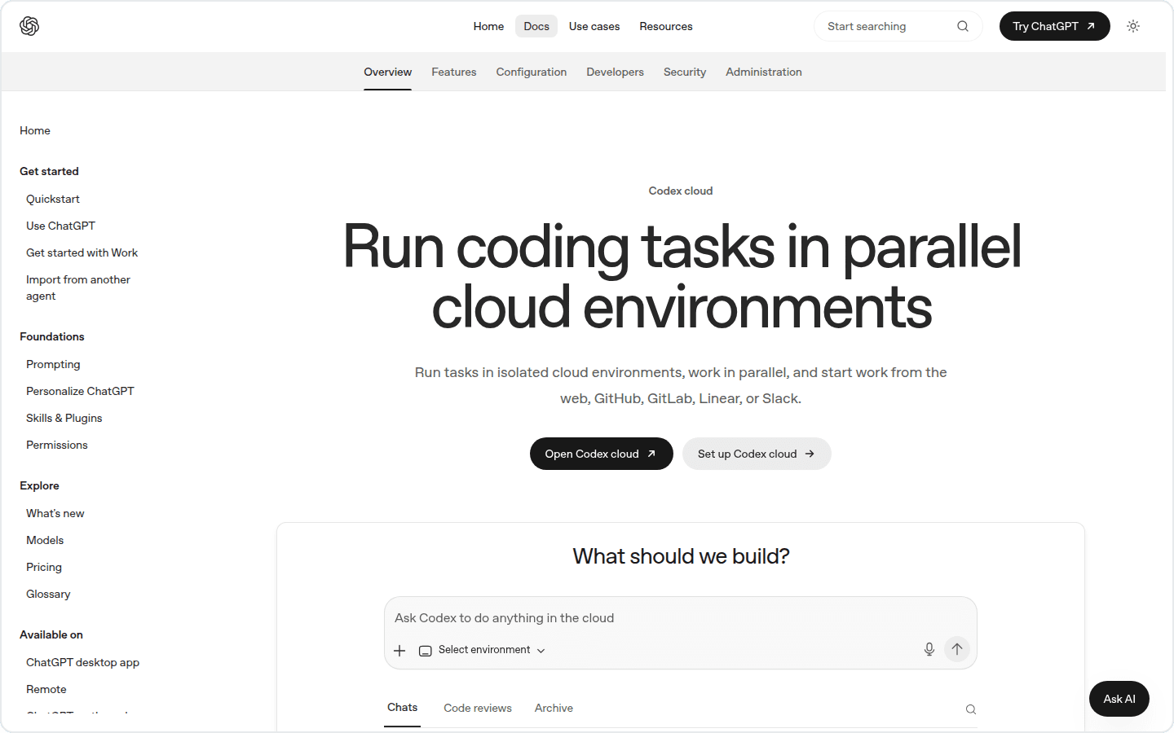Go to Home in the sidebar
This screenshot has width=1174, height=733.
coord(35,130)
